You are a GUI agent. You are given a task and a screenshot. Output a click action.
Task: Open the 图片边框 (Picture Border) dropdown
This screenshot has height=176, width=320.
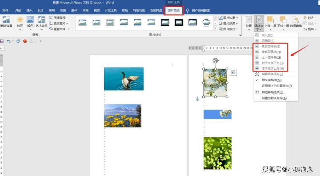point(228,18)
